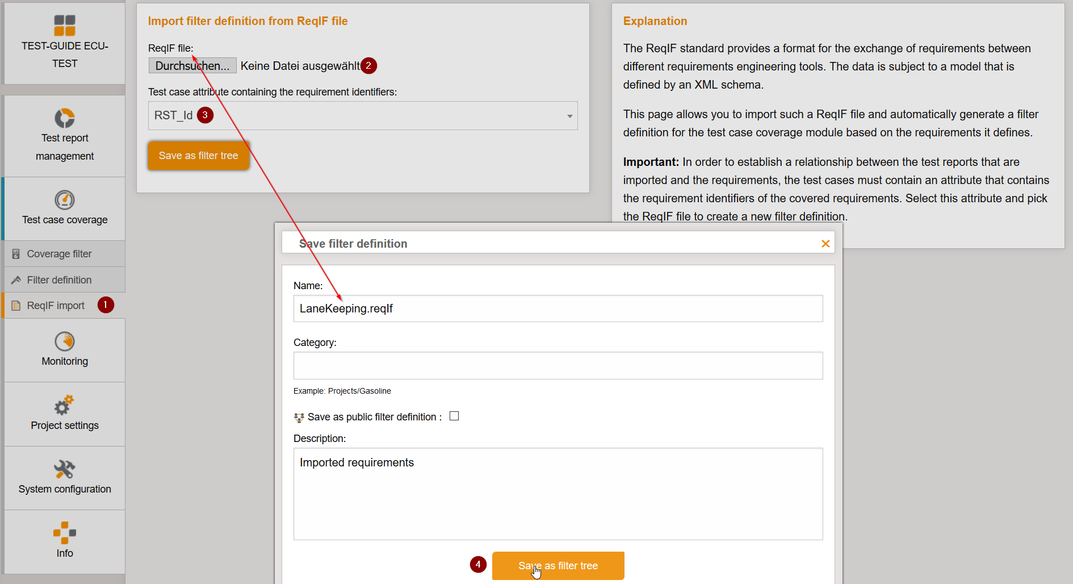Click into the Description text area
Screen dimensions: 1073x584
(558, 494)
